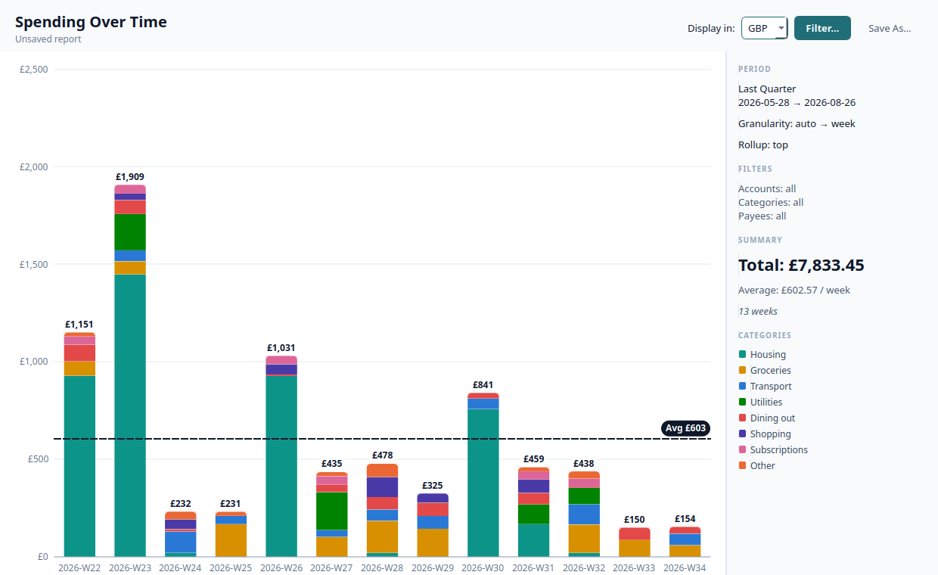This screenshot has height=575, width=938.
Task: Click the Transport legend color swatch
Action: click(x=742, y=386)
